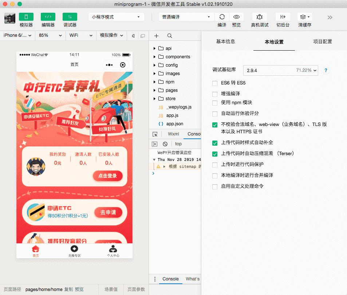This screenshot has width=347, height=295.
Task: Open _wepylogs.js file
Action: [x=179, y=107]
